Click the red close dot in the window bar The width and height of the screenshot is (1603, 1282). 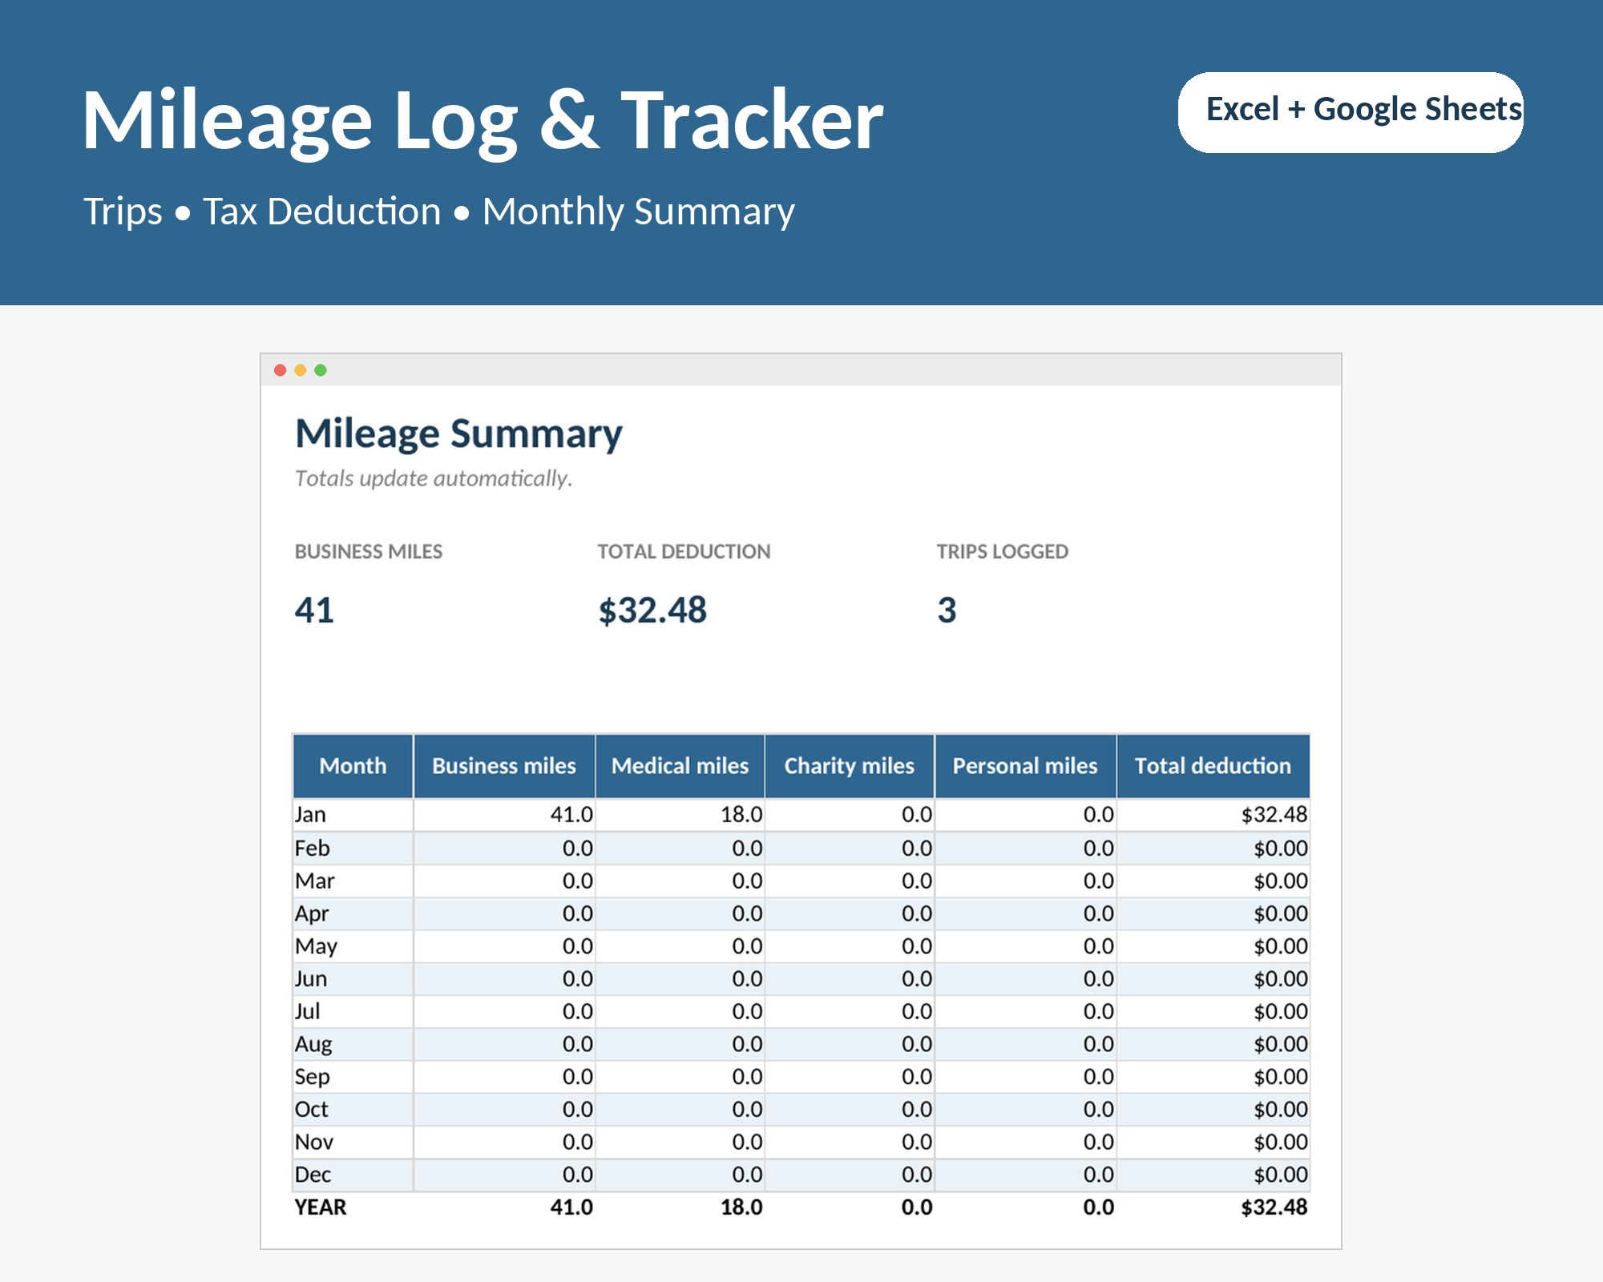280,370
